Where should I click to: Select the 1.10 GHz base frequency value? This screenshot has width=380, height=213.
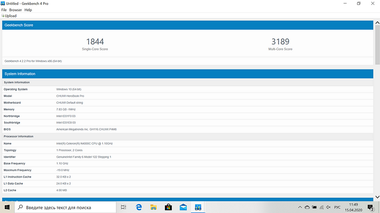[x=62, y=163]
